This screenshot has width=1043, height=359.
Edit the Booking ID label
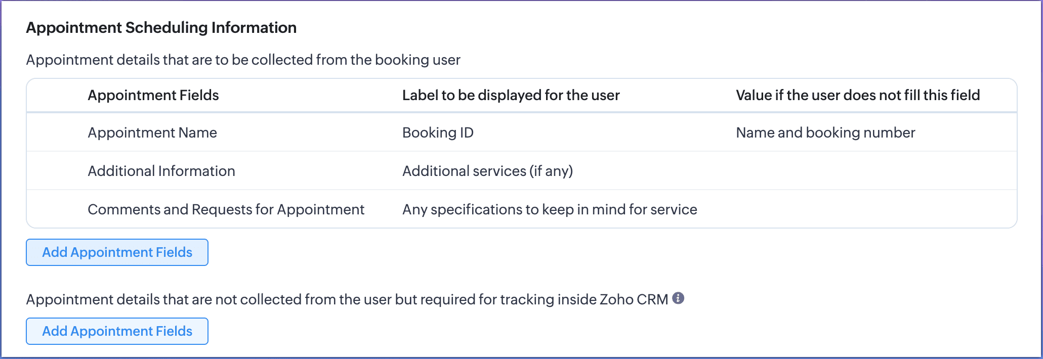[438, 132]
